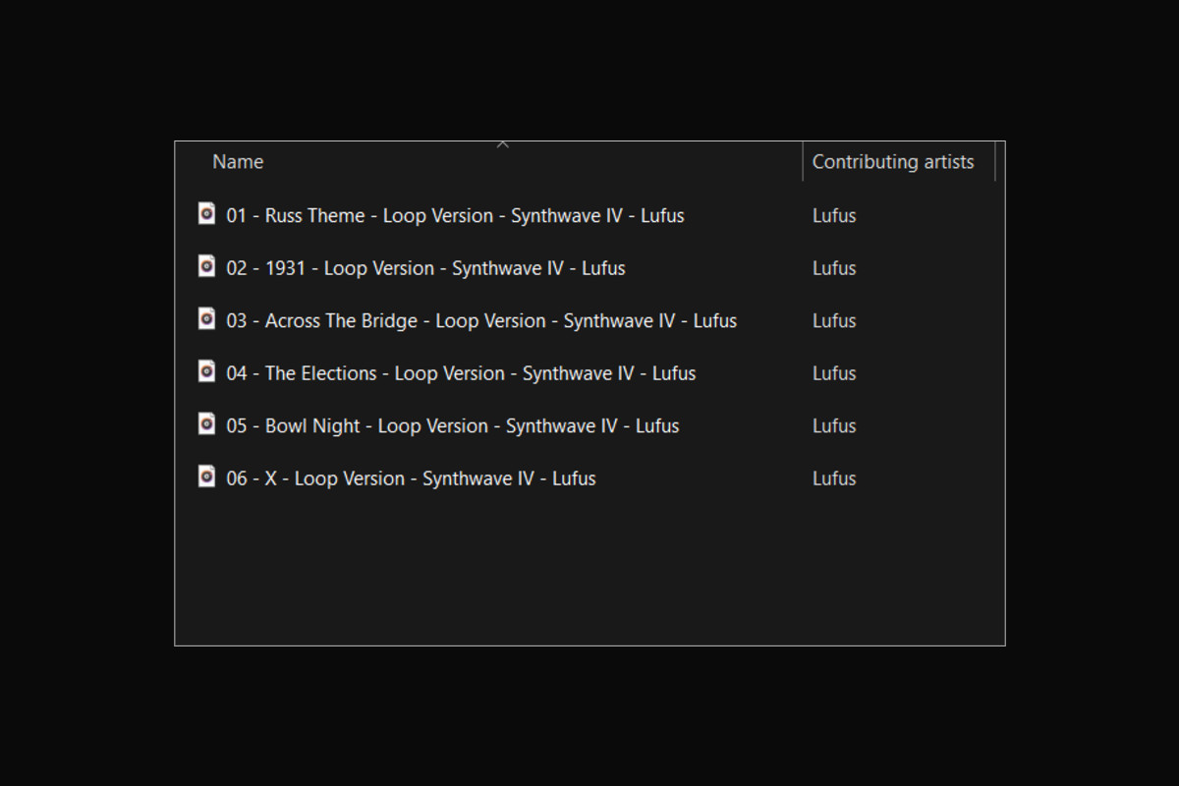
Task: Click the 03 - Across The Bridge file name
Action: click(481, 321)
